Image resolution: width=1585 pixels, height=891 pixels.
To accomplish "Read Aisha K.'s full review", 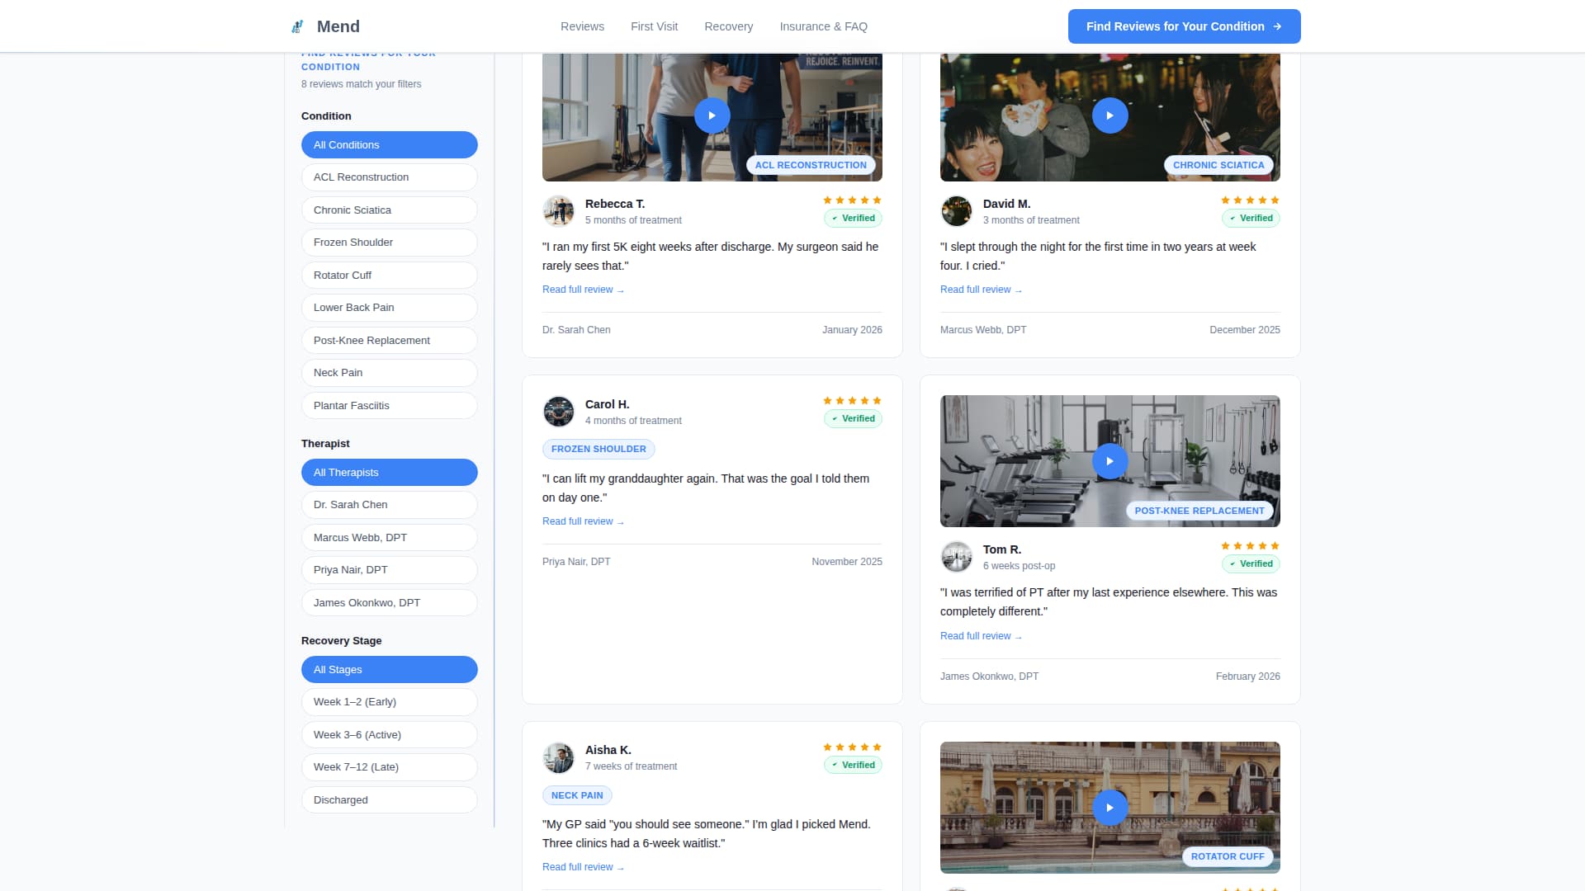I will [583, 867].
